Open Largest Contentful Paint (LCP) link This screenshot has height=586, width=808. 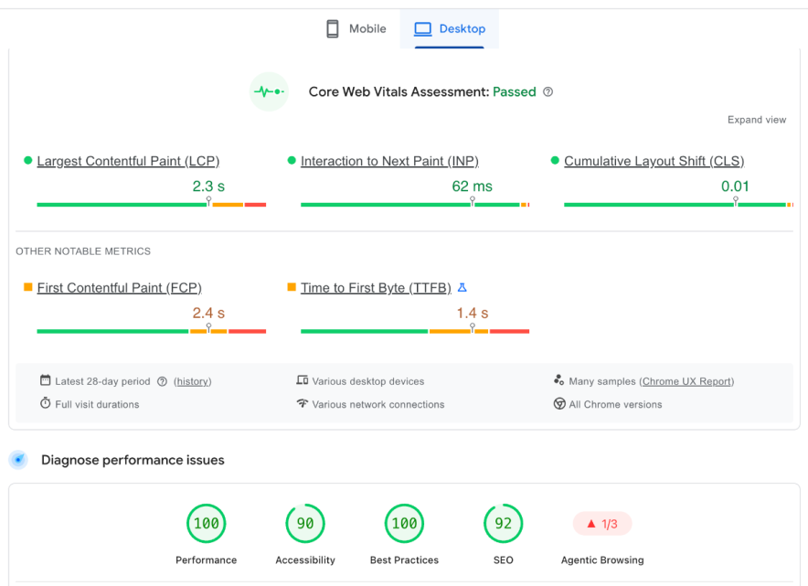pos(128,161)
